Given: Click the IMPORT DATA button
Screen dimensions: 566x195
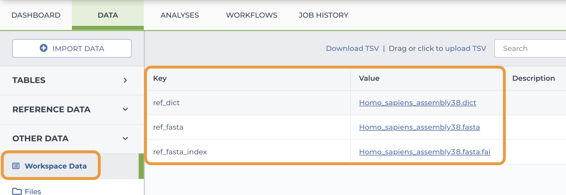Looking at the screenshot, I should tap(72, 48).
